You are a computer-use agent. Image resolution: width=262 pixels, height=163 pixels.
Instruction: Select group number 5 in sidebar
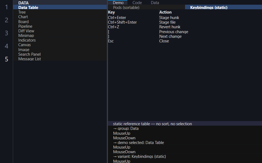(x=6, y=59)
